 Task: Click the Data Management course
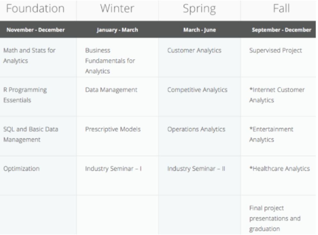point(111,90)
